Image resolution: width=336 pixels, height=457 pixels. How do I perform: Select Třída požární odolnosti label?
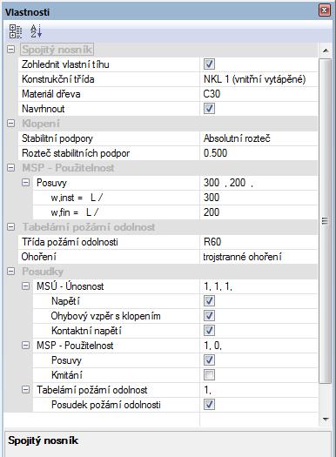70,242
